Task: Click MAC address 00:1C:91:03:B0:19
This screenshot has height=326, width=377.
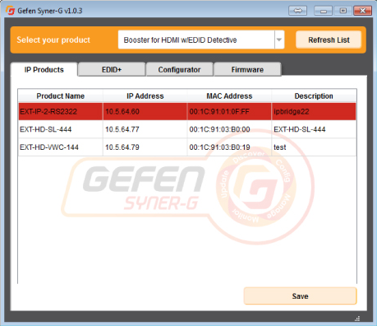Action: pos(229,147)
